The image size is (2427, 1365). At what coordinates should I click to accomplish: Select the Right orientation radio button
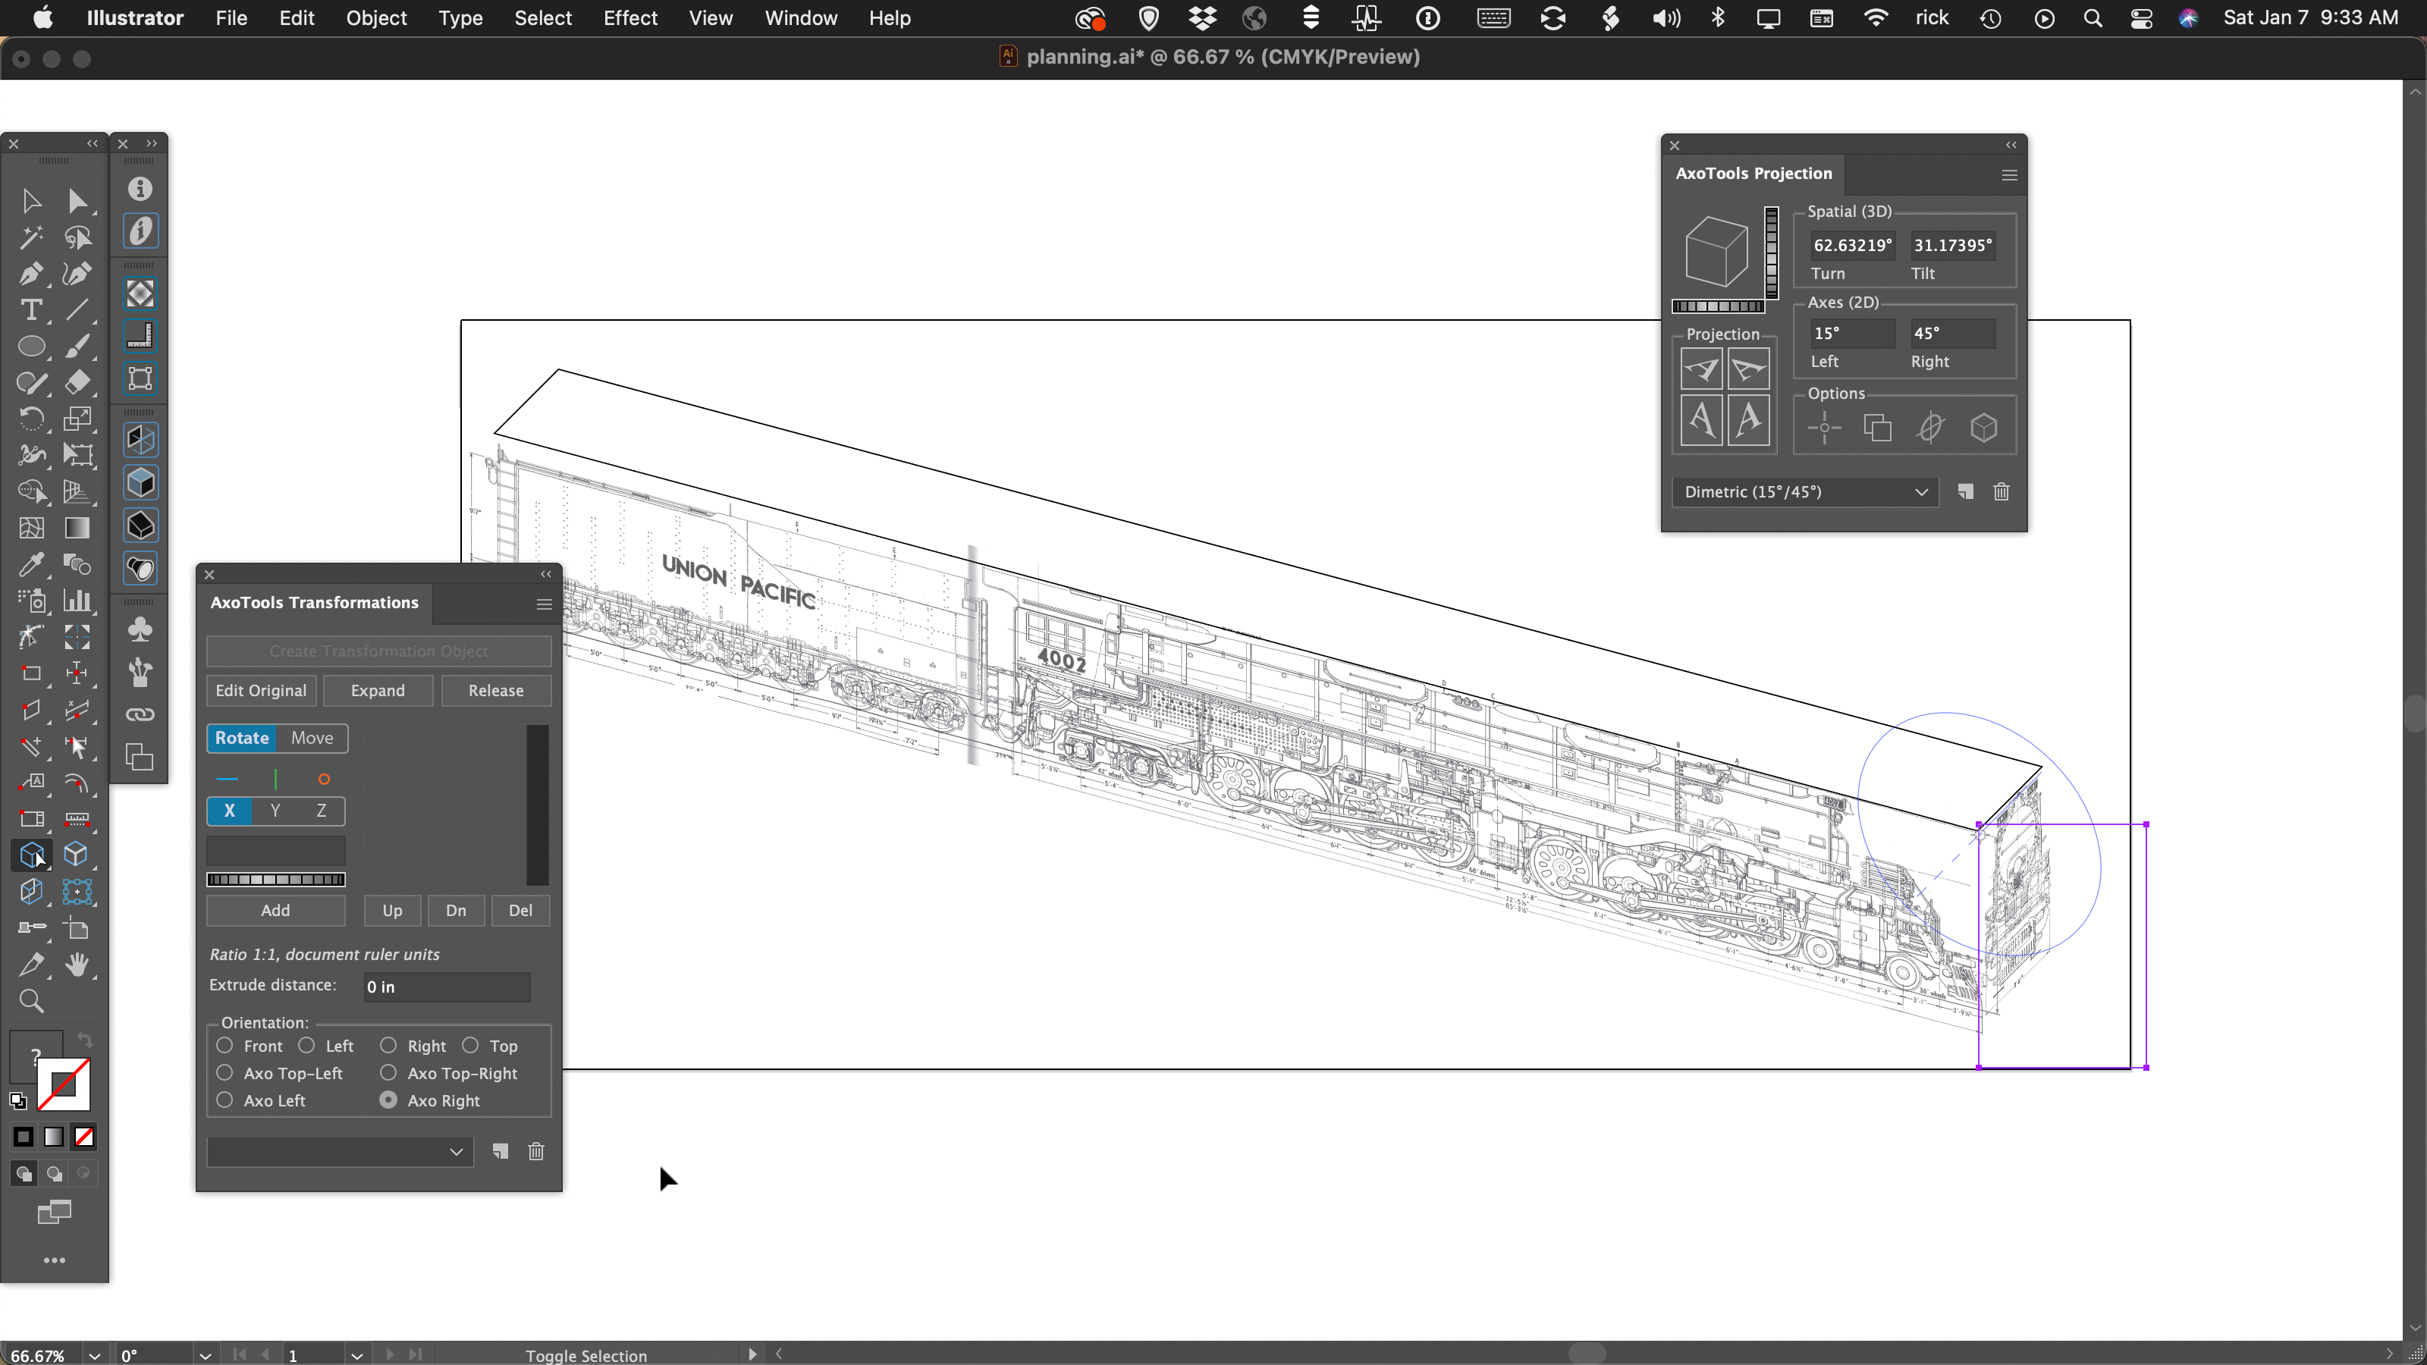(x=388, y=1046)
